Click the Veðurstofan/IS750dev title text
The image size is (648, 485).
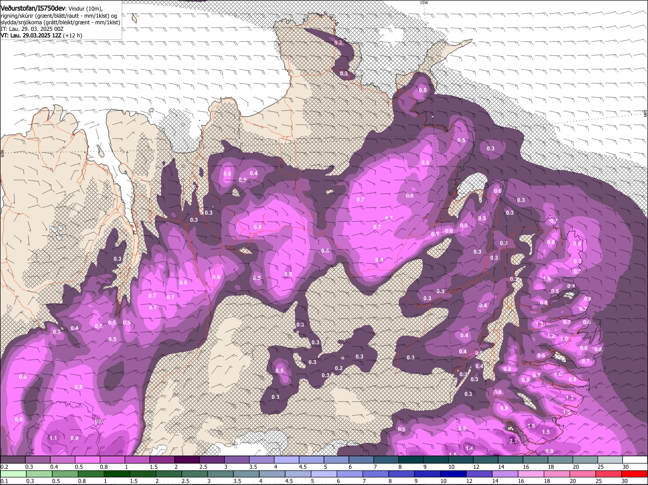tap(33, 8)
